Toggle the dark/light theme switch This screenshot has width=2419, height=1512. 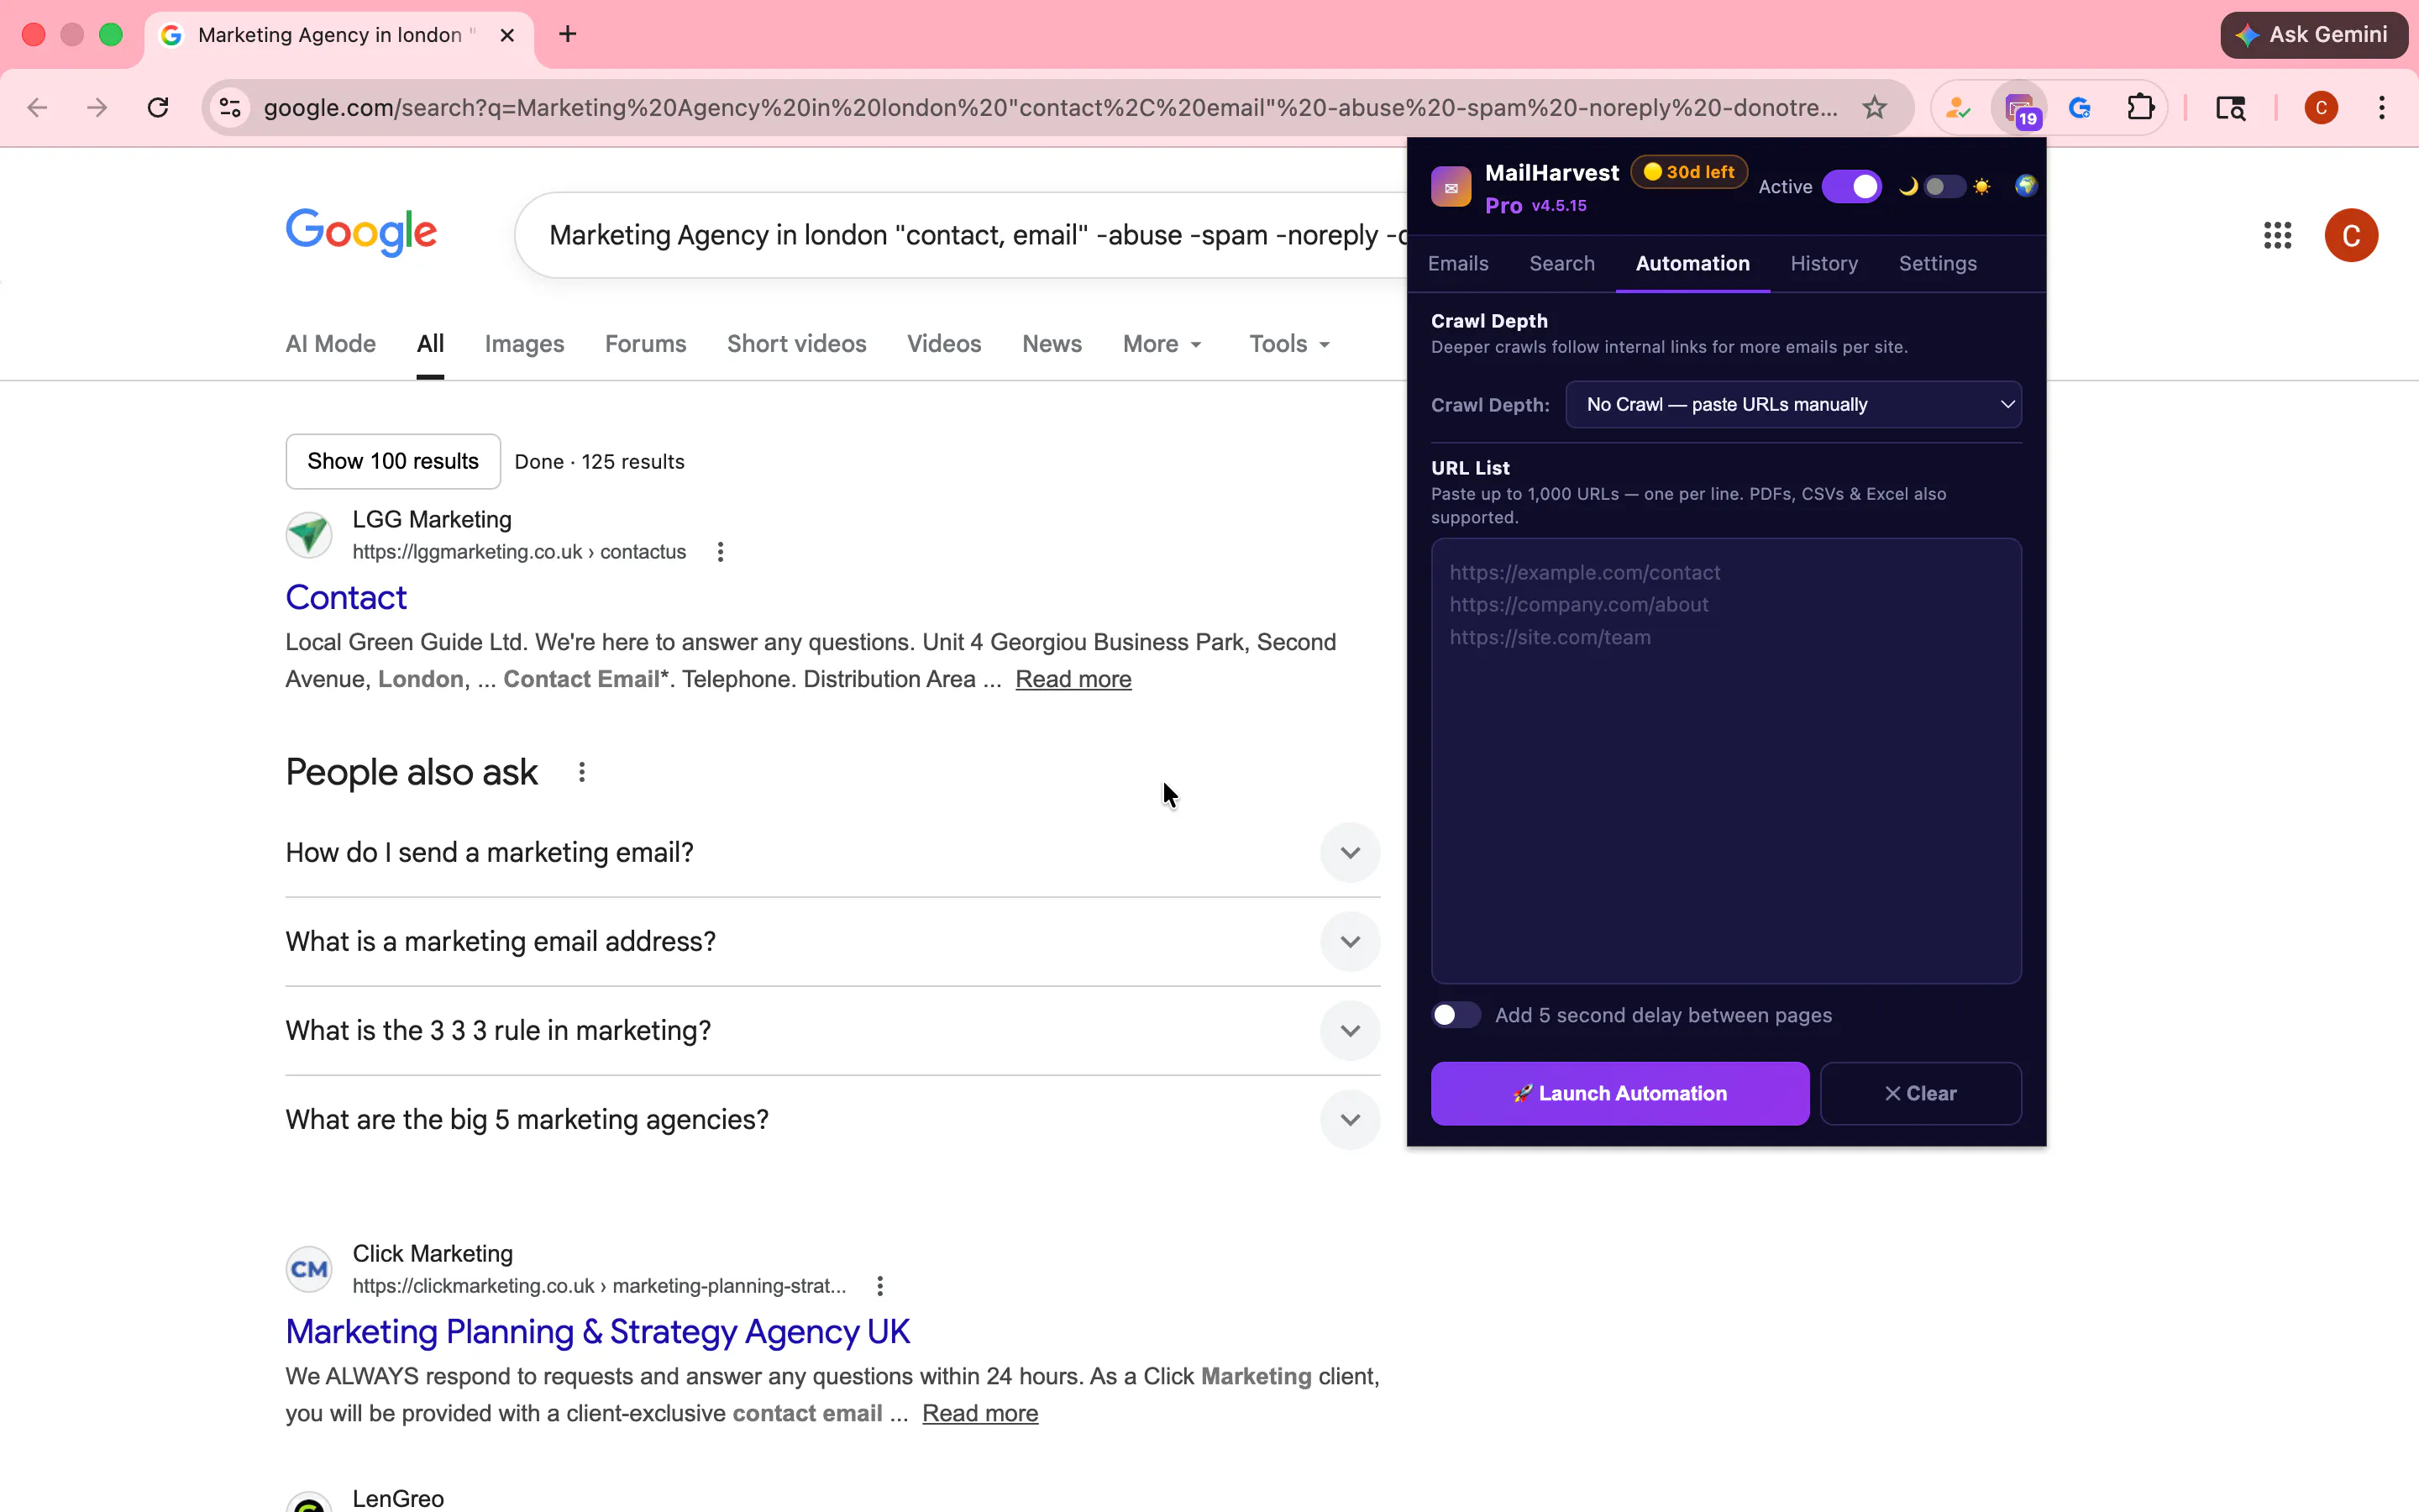pyautogui.click(x=1945, y=187)
